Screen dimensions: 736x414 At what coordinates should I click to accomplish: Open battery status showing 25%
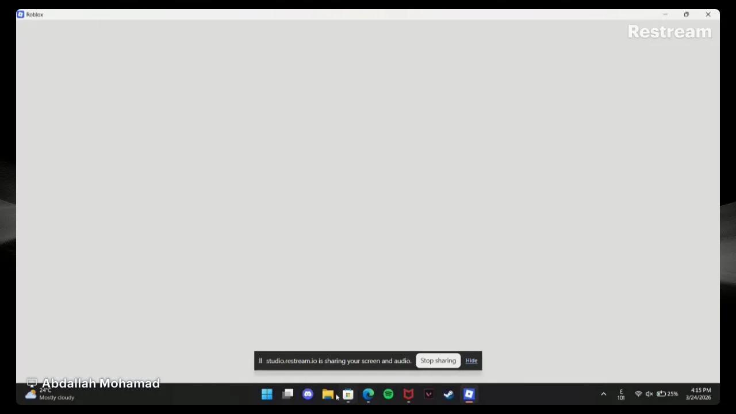tap(667, 394)
